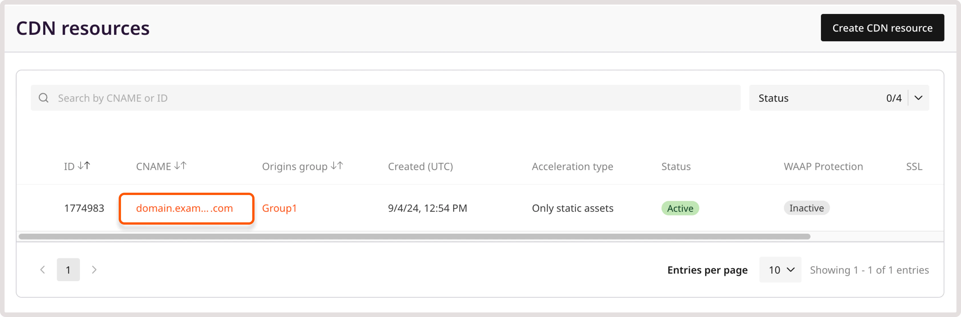Open the Entries per page dropdown
961x317 pixels.
click(x=780, y=269)
